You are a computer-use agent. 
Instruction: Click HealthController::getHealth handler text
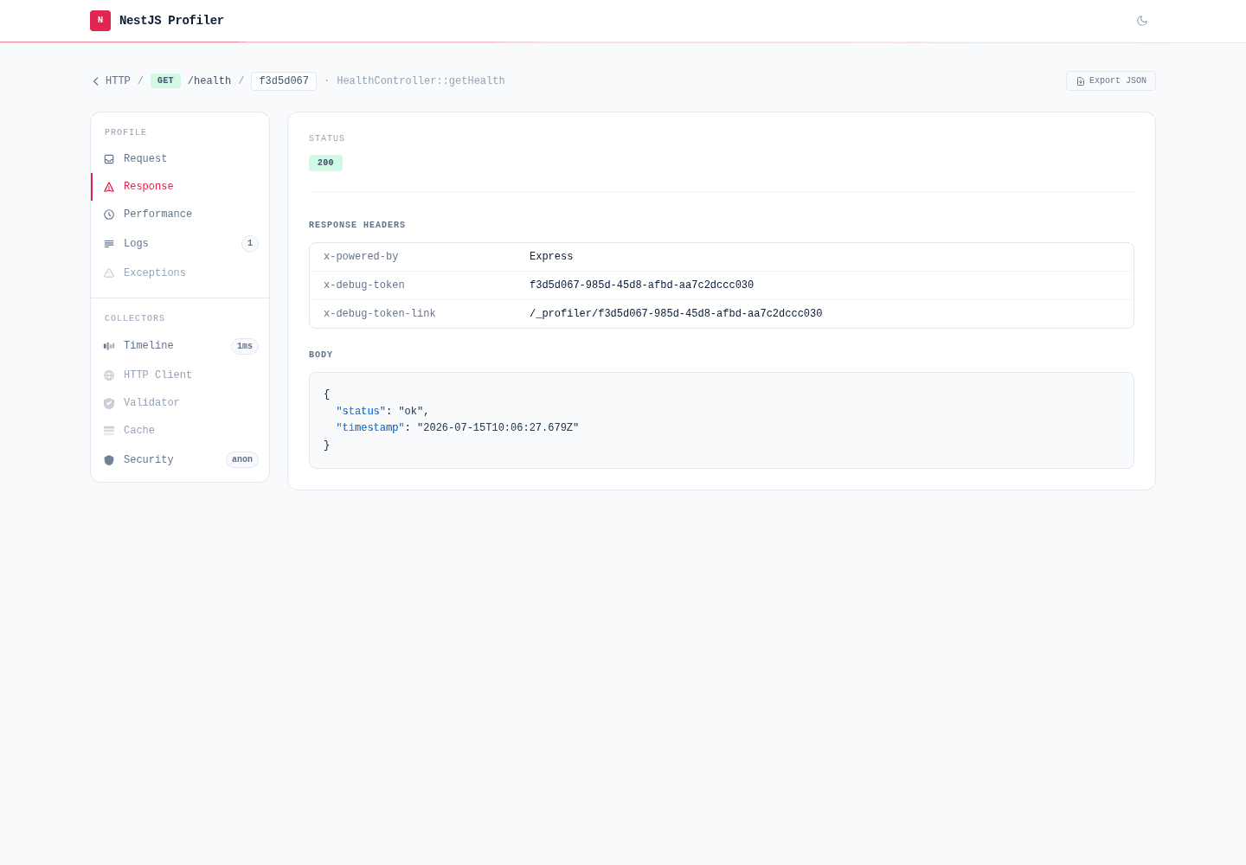421,81
